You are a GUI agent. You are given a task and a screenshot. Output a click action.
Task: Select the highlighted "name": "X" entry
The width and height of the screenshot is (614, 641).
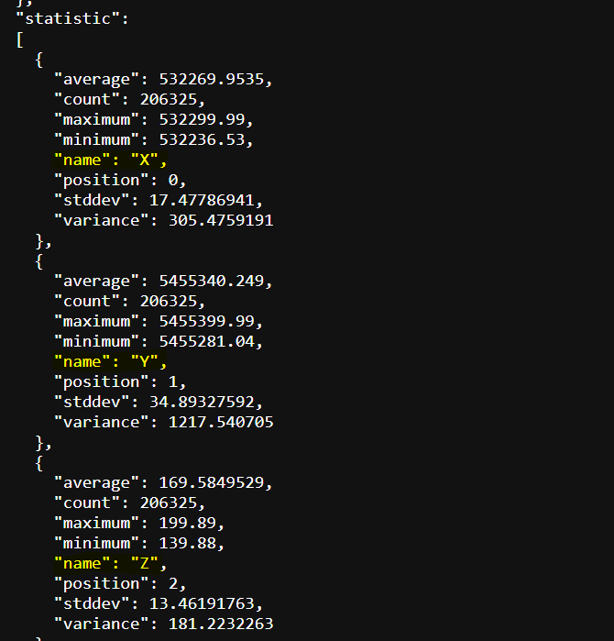click(x=110, y=160)
